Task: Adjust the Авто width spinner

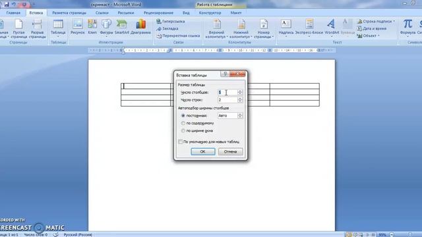Action: 240,116
